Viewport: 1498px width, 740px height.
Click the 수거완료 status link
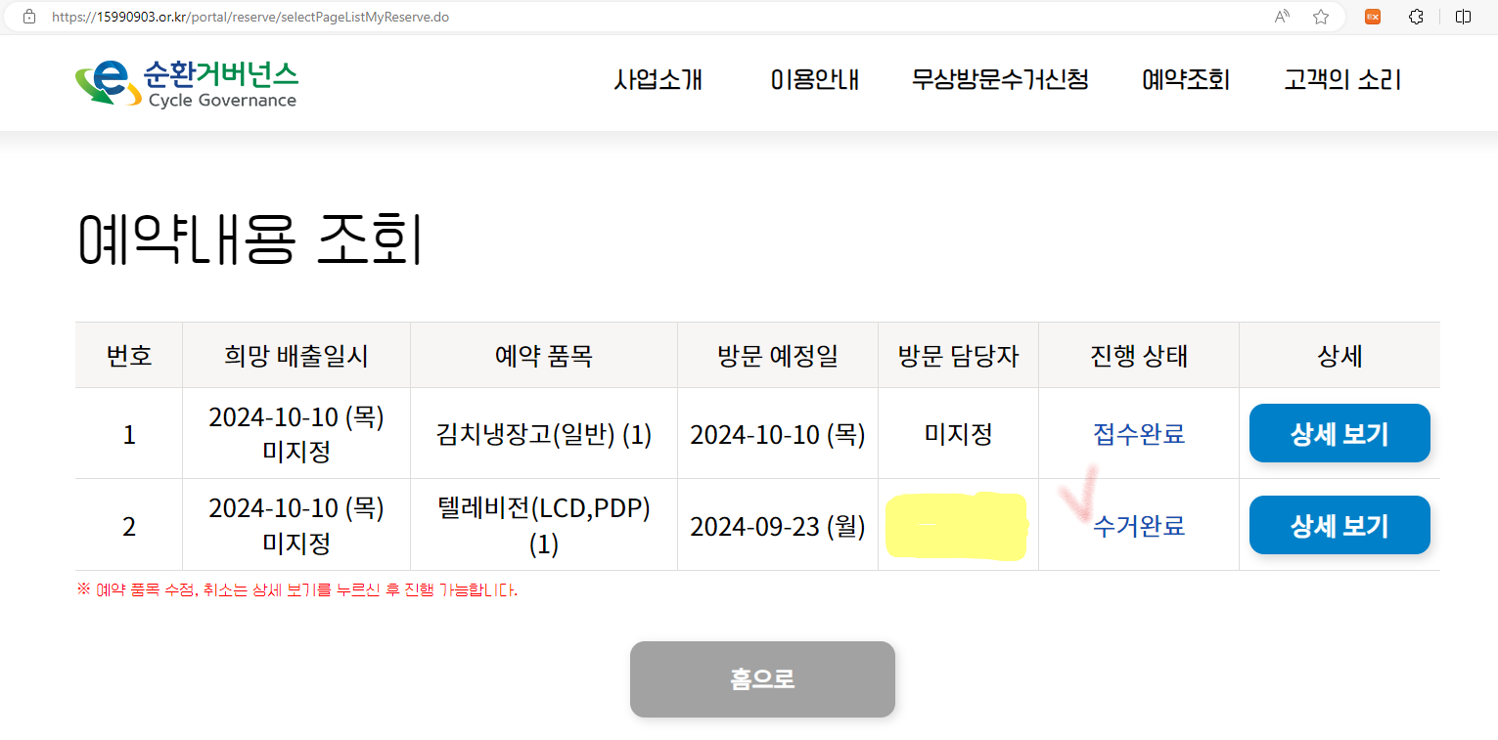click(1139, 527)
